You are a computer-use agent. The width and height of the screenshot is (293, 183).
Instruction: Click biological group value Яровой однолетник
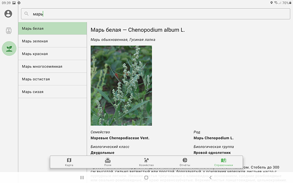212,152
